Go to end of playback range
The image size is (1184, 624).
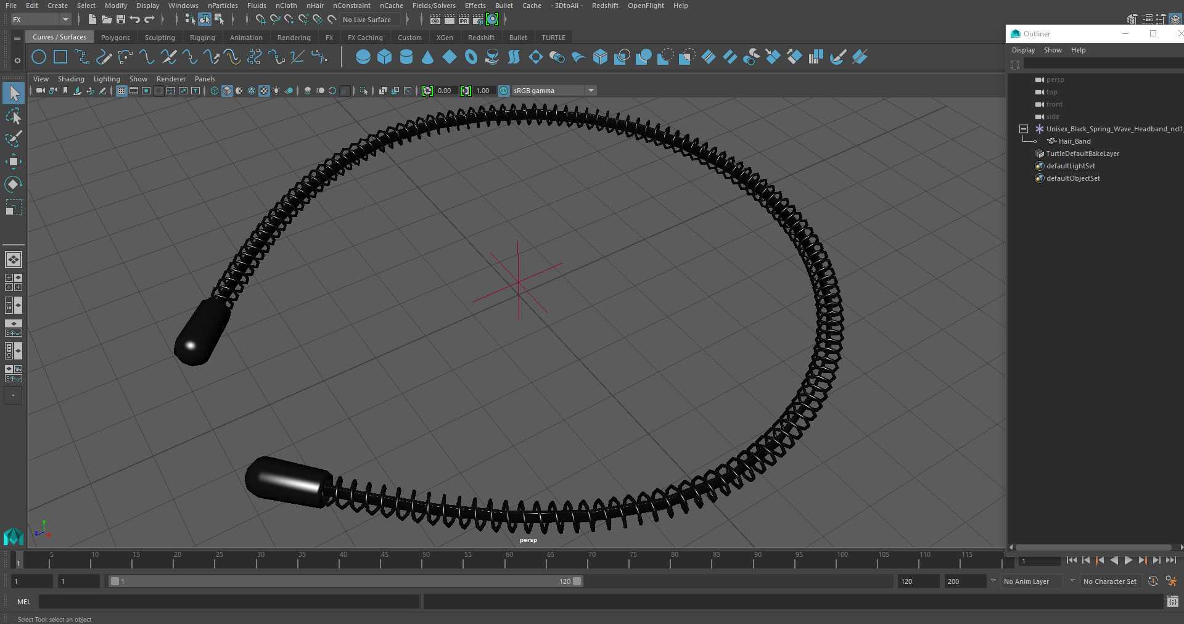(1170, 560)
